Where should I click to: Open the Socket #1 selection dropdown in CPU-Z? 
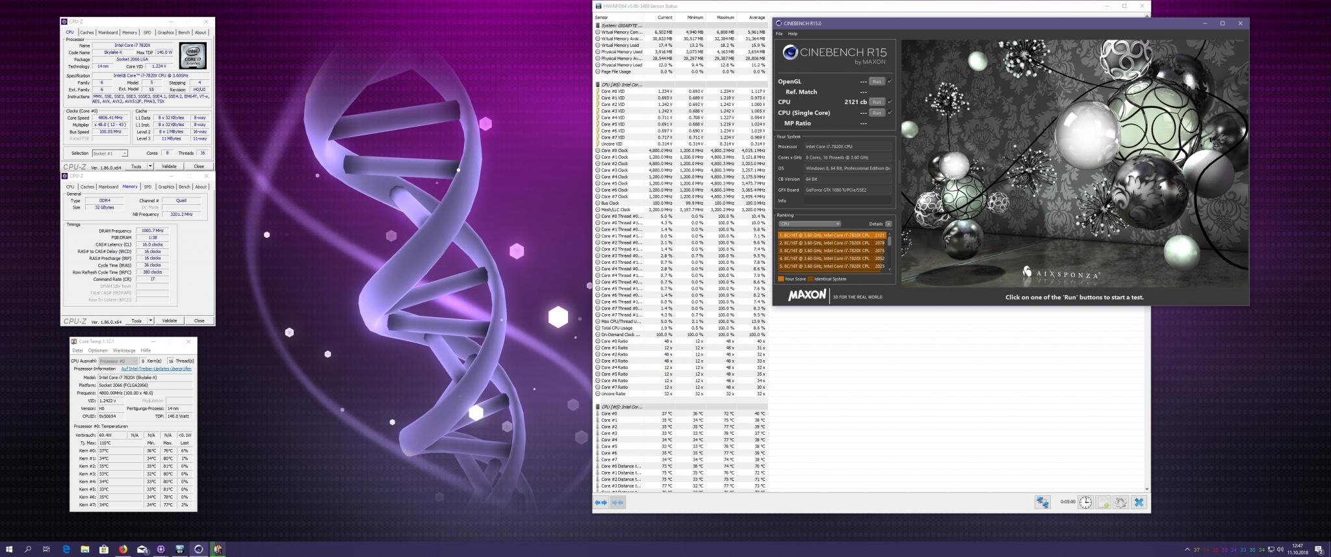point(109,153)
